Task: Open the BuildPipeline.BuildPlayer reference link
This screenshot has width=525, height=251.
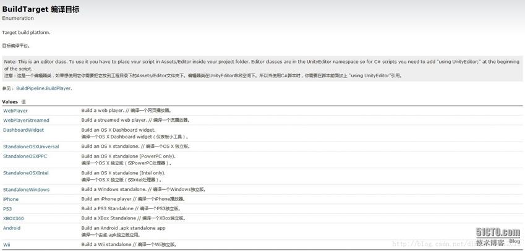Action: tap(44, 88)
